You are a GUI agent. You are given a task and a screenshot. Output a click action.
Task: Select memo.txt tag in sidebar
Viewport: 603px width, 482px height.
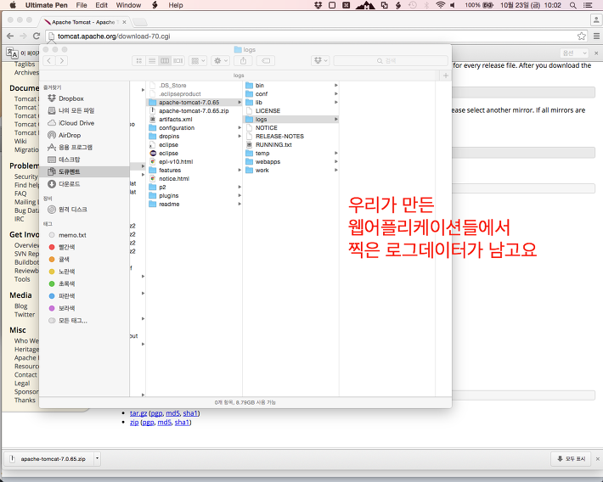tap(67, 235)
